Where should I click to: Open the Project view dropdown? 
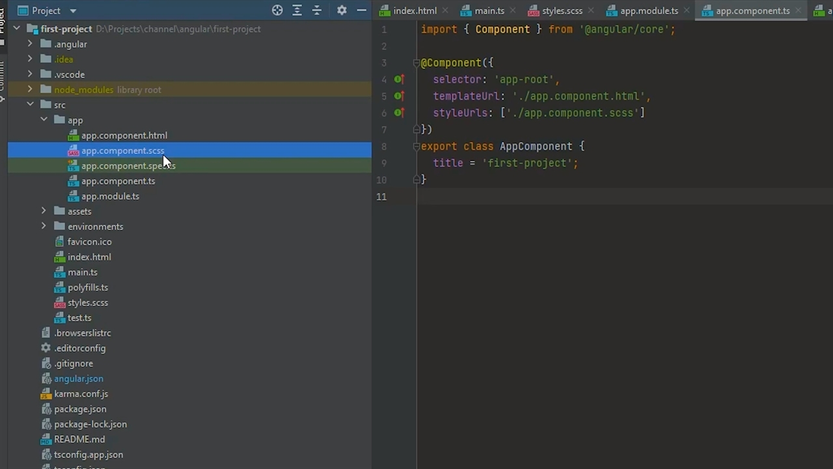[x=72, y=11]
